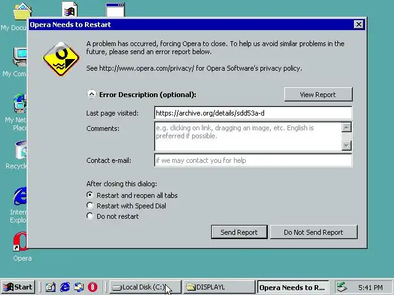Click the Contact e-mail field
The width and height of the screenshot is (394, 295).
pos(253,160)
